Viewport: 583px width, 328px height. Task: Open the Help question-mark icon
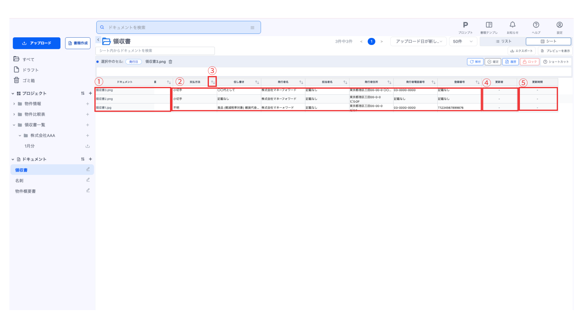pyautogui.click(x=536, y=25)
